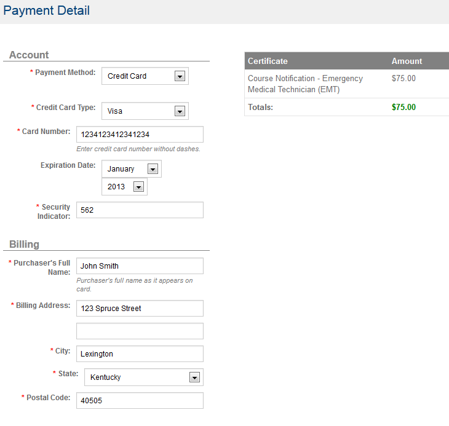Pick the 2013 expiration year box

(124, 186)
